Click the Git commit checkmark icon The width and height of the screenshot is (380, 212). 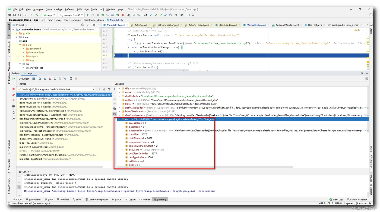(156, 15)
